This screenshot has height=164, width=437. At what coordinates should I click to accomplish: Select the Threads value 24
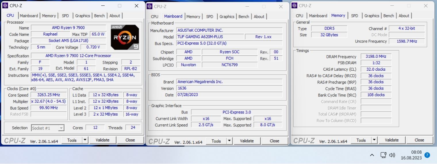tap(133, 128)
